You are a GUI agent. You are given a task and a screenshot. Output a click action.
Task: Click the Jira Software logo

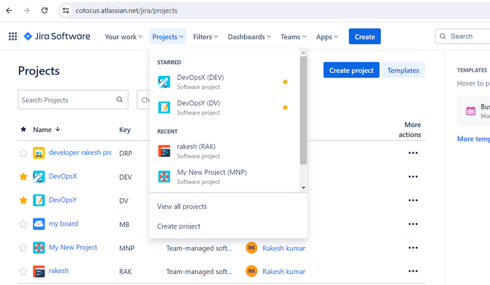pos(57,37)
